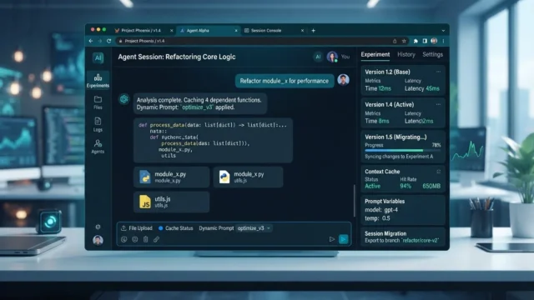Click the 'model: gpt-4' prompt variable

(381, 210)
